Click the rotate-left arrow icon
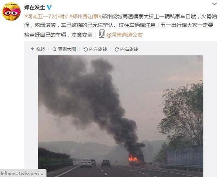222x177 pixels. 86,49
